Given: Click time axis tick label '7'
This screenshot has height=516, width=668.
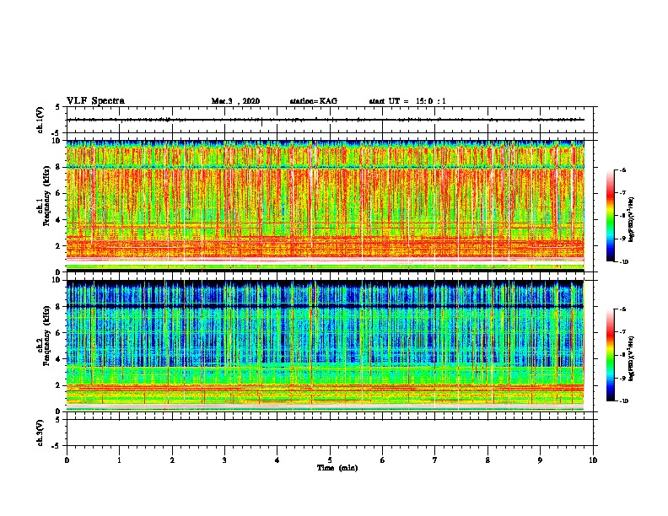Looking at the screenshot, I should click(x=435, y=460).
